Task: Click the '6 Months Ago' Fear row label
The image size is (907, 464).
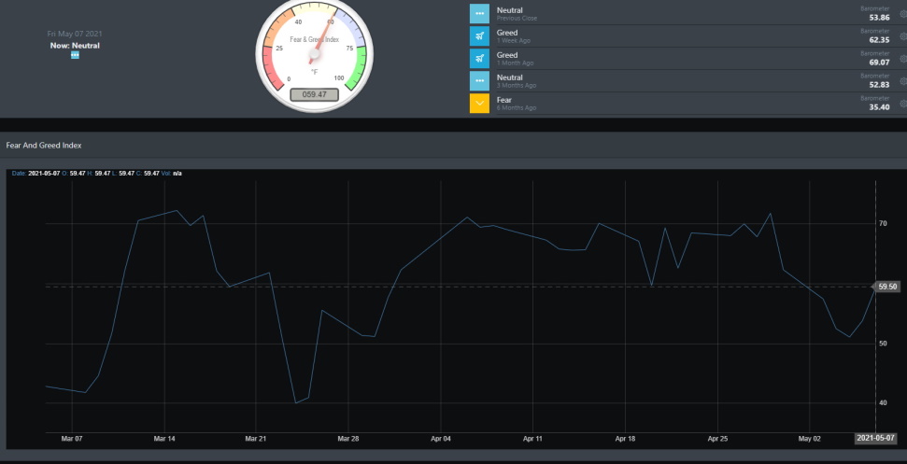Action: (516, 108)
